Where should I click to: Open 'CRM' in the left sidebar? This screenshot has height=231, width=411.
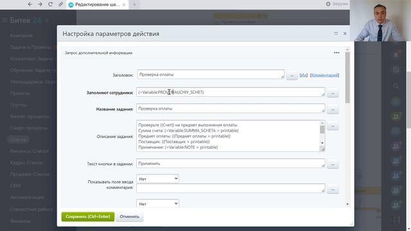point(15,185)
